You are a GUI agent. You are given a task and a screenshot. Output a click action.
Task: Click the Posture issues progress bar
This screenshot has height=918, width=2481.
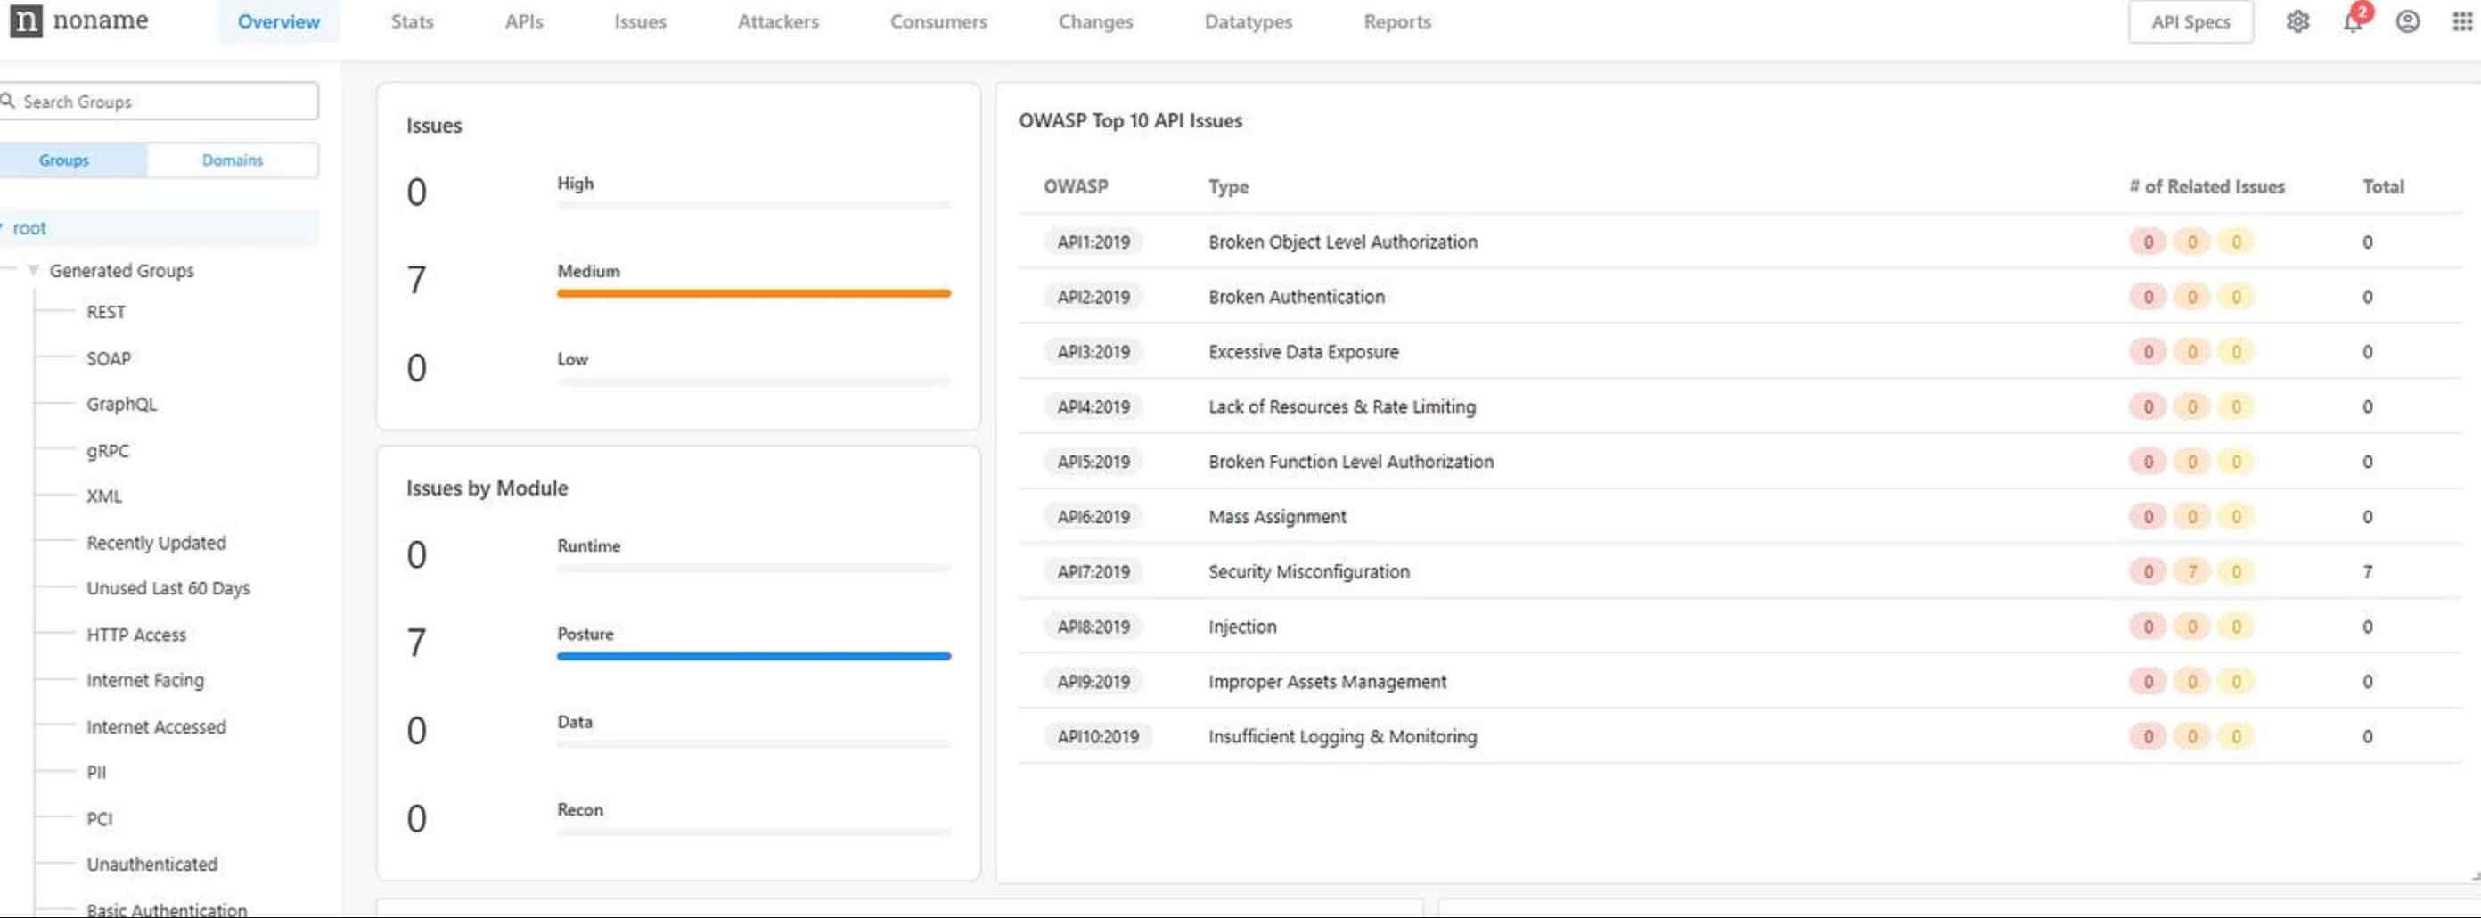753,656
